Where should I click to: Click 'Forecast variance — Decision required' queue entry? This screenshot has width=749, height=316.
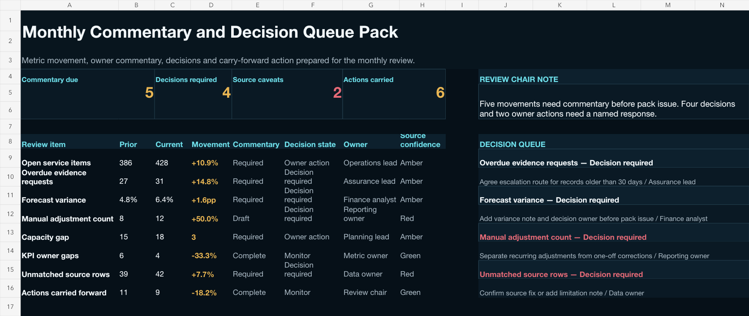549,200
